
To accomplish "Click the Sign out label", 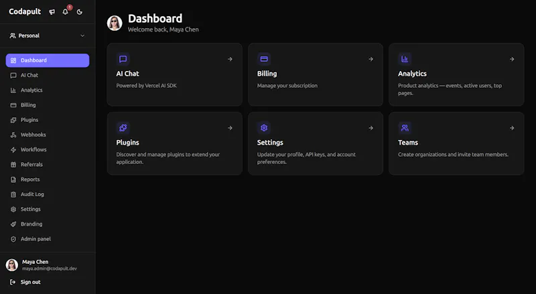I will [30, 282].
